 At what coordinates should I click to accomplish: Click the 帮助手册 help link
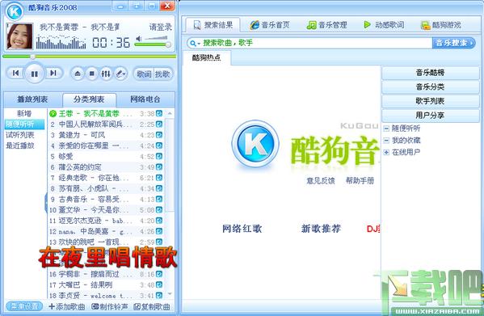point(360,180)
